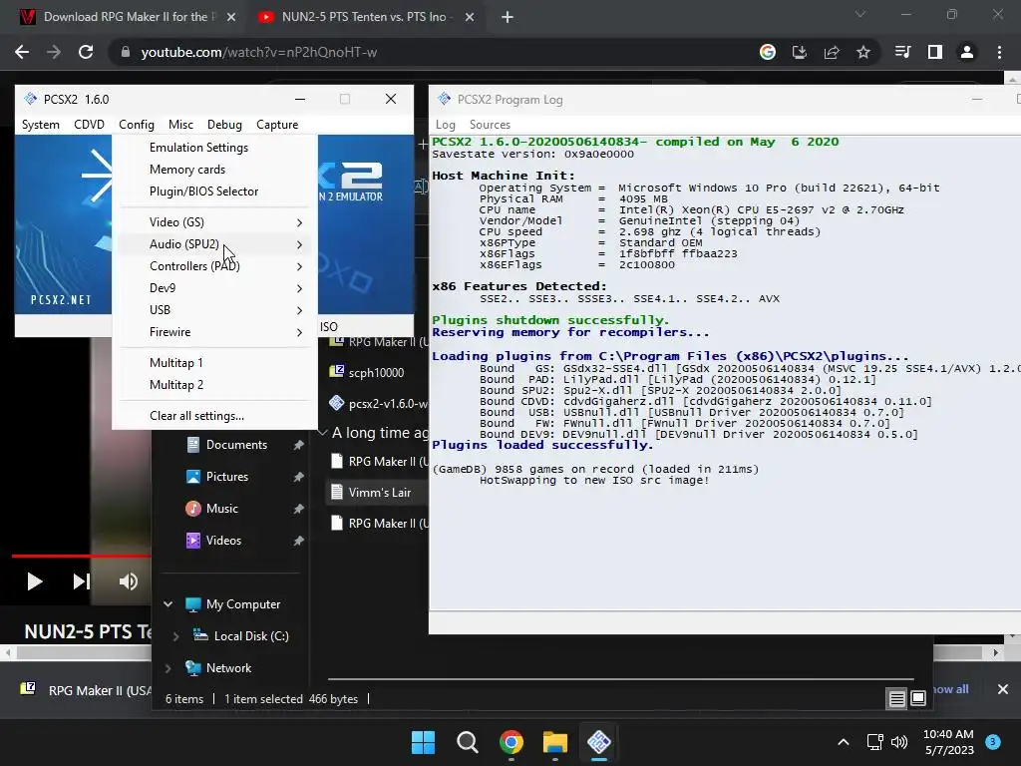Click the File Explorer taskbar icon
1021x766 pixels.
(x=555, y=742)
